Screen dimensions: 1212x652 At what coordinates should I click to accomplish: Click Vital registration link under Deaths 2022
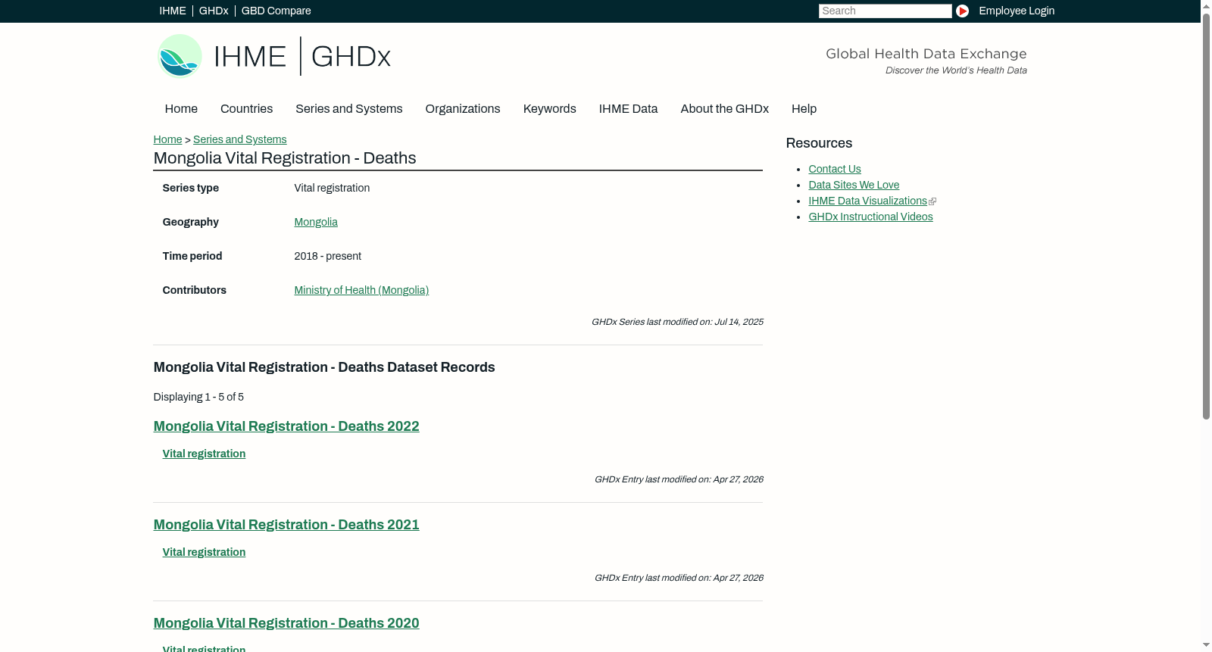click(204, 454)
